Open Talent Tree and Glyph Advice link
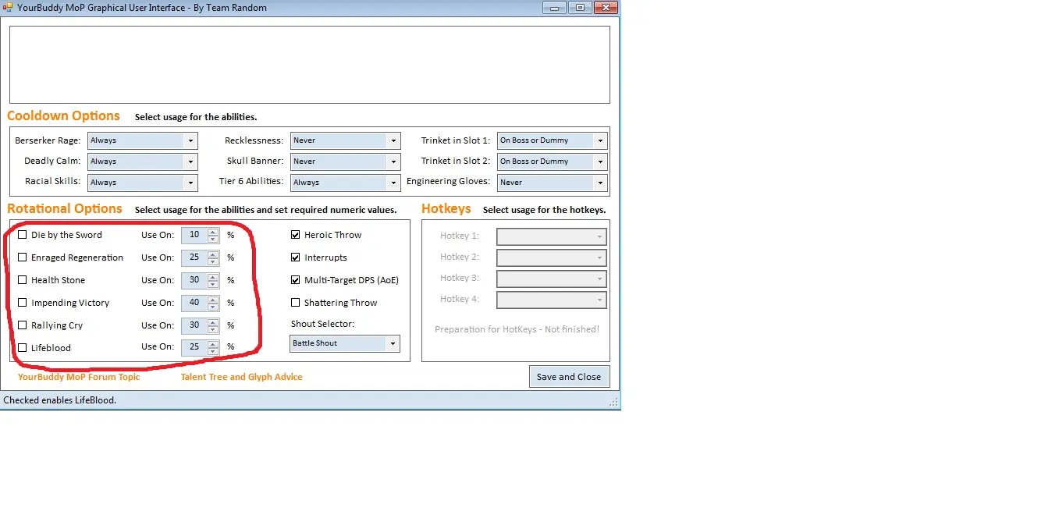The image size is (1052, 522). pos(241,377)
